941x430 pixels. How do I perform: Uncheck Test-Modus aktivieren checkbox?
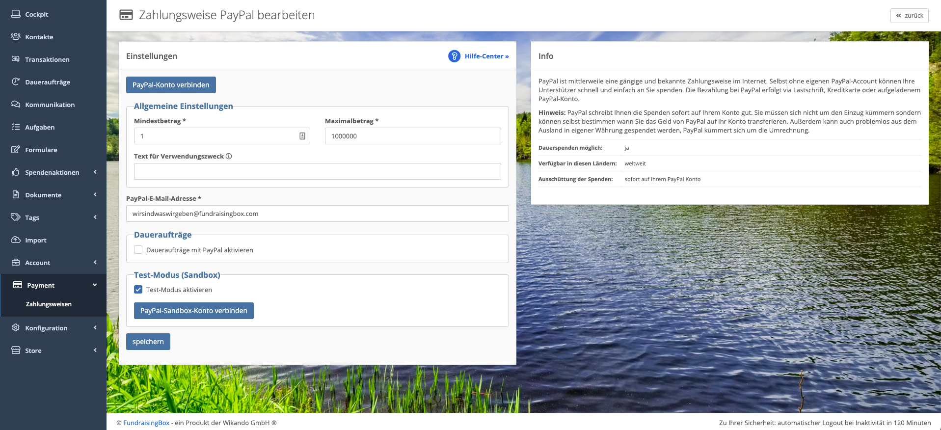138,290
